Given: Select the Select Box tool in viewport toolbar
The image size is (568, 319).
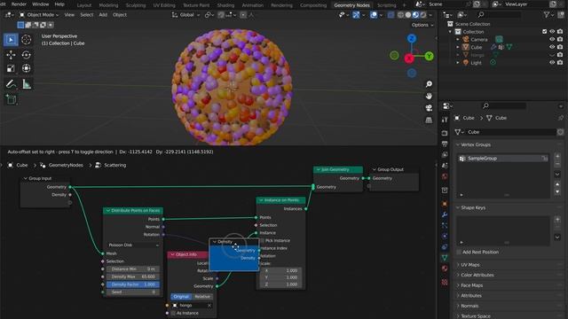Looking at the screenshot, I should (x=11, y=39).
